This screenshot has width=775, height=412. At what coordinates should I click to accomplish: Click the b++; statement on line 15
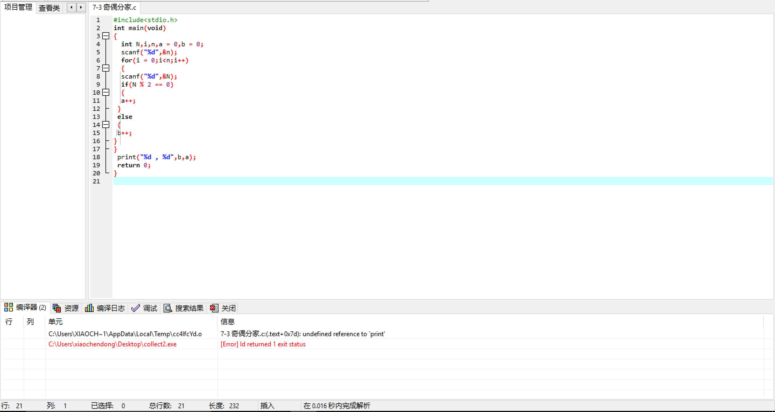(x=125, y=133)
